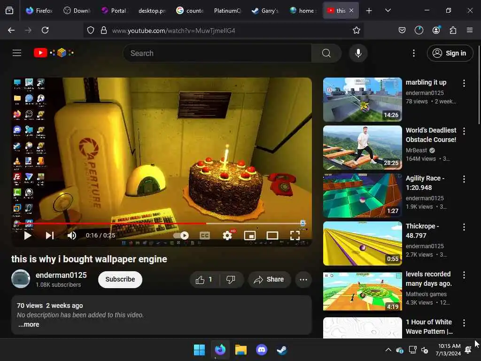Image resolution: width=481 pixels, height=361 pixels.
Task: Open the Firefox application menu
Action: tap(470, 30)
